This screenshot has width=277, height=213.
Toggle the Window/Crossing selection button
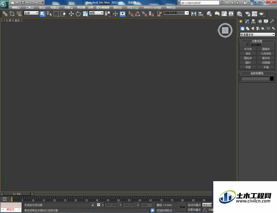(63, 14)
